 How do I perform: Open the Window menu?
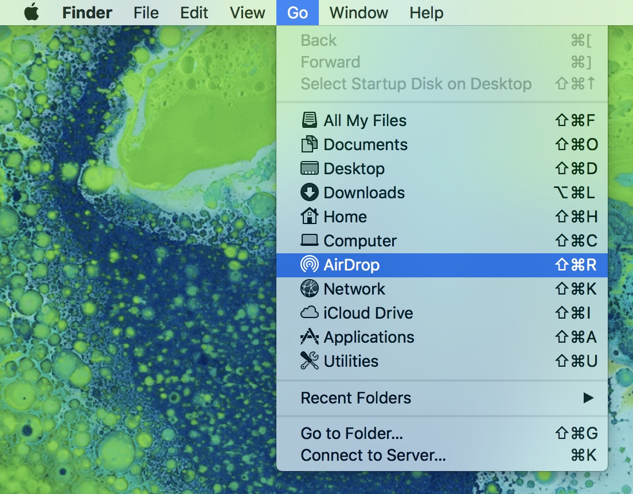pos(358,13)
